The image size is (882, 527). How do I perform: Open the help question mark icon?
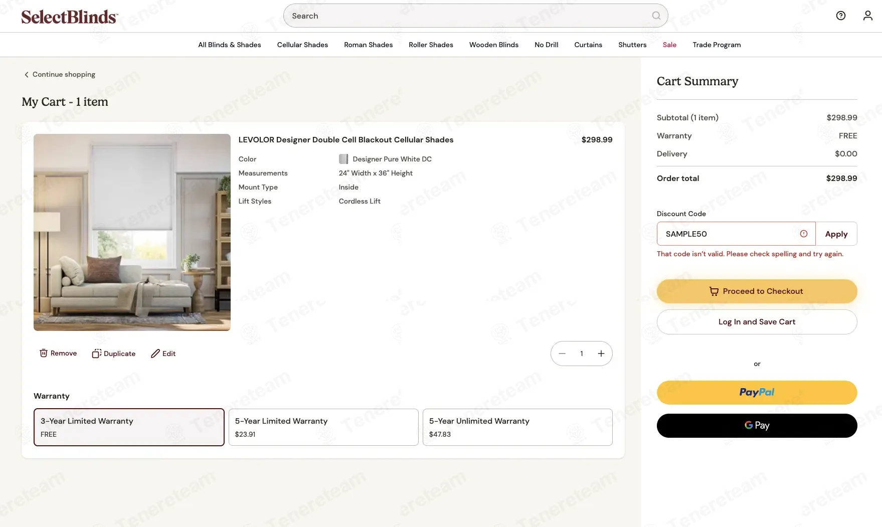click(x=841, y=16)
